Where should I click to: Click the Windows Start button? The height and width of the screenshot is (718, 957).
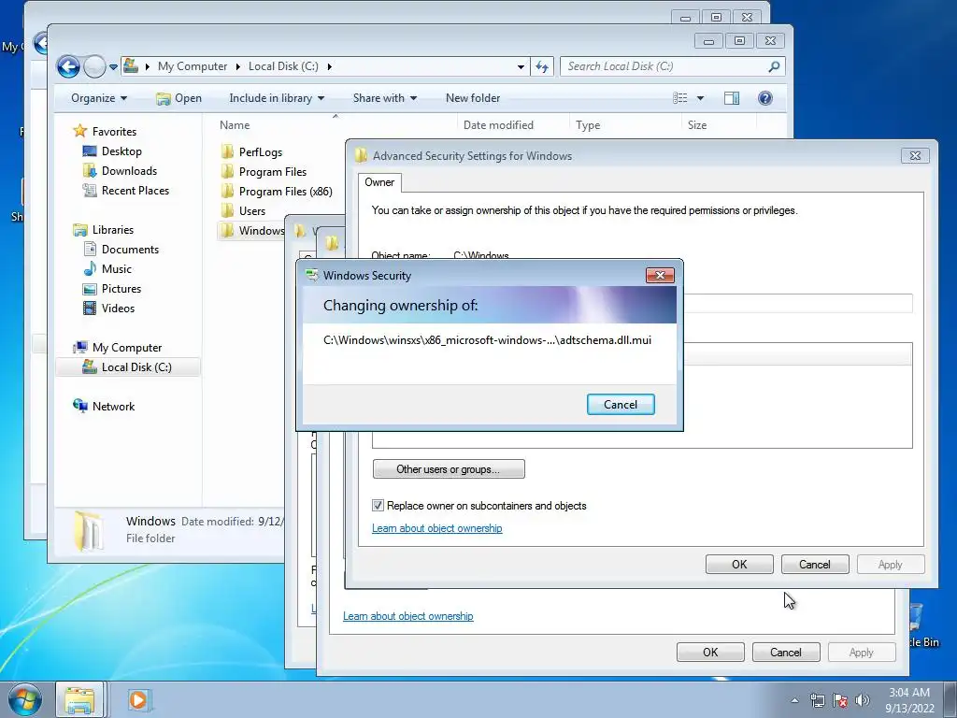point(25,699)
